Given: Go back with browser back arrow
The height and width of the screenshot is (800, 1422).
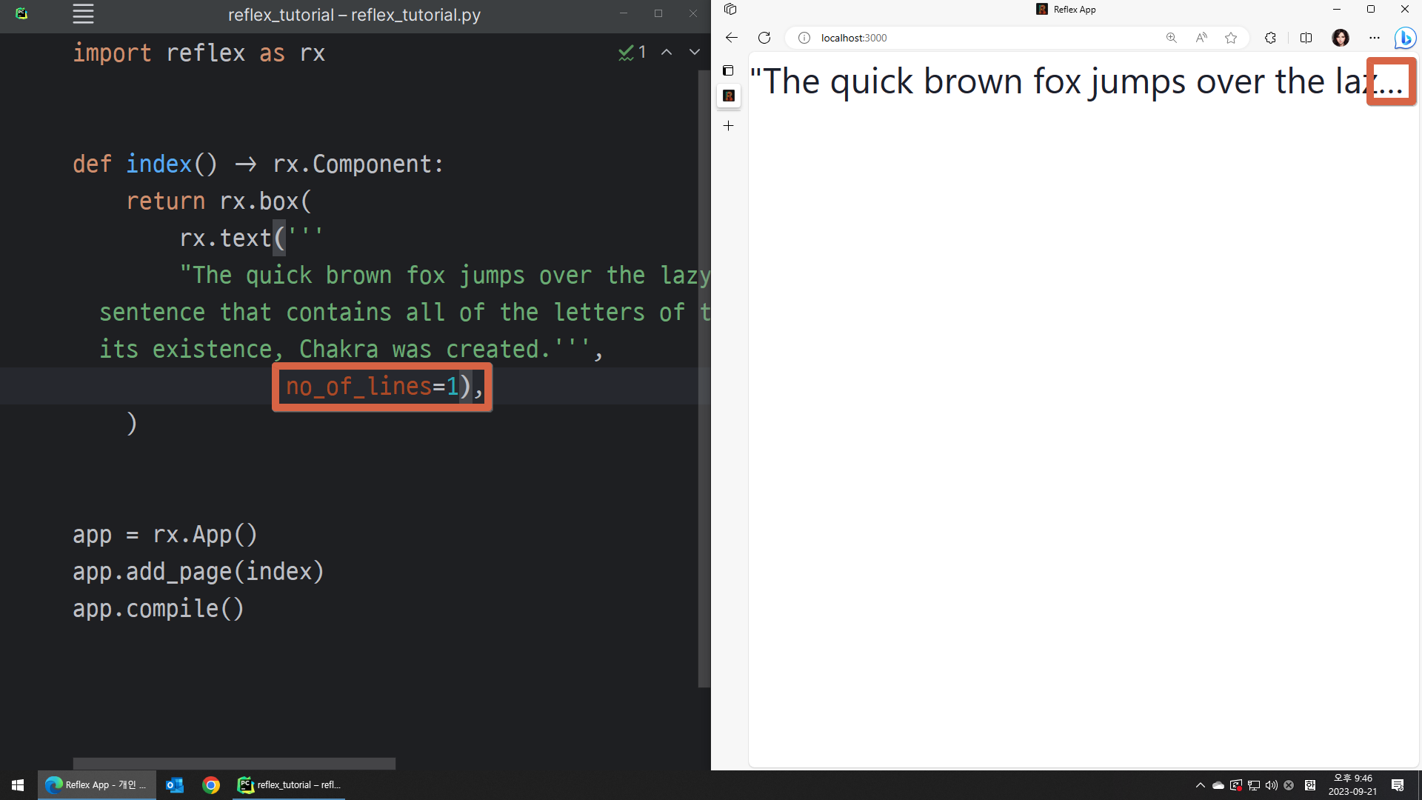Looking at the screenshot, I should (x=732, y=38).
